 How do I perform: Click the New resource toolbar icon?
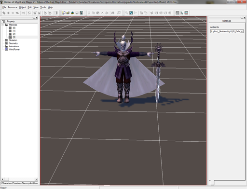click(64, 13)
